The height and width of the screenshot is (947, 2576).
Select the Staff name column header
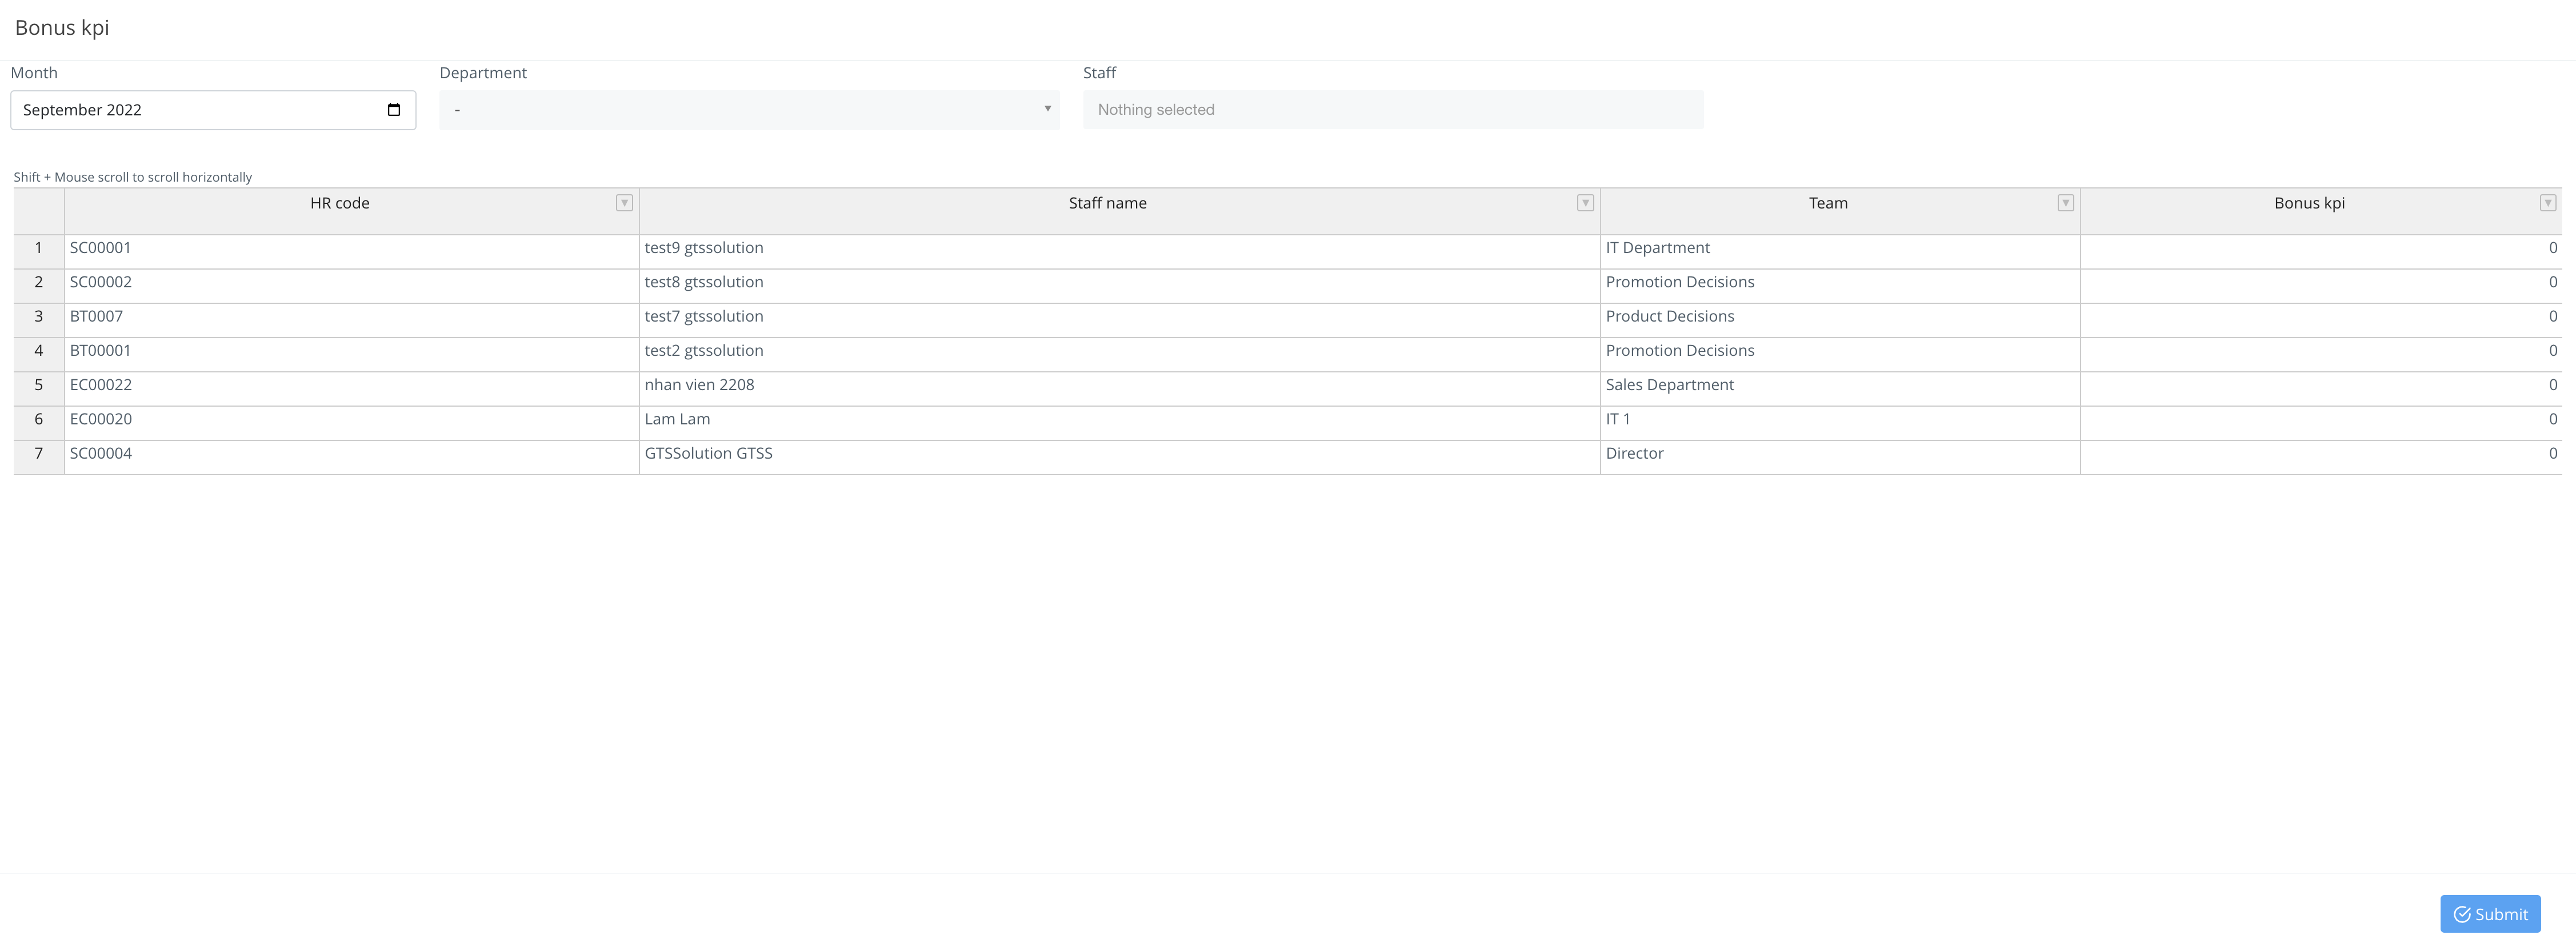coord(1107,204)
